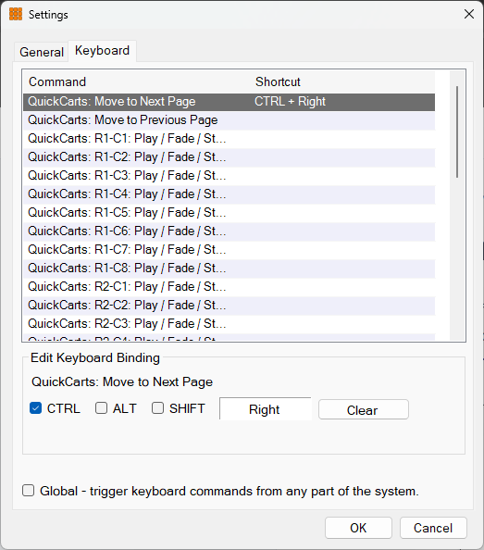The height and width of the screenshot is (550, 484).
Task: Select the QuickCarts R1-C2 Play / Fade row
Action: tap(230, 157)
